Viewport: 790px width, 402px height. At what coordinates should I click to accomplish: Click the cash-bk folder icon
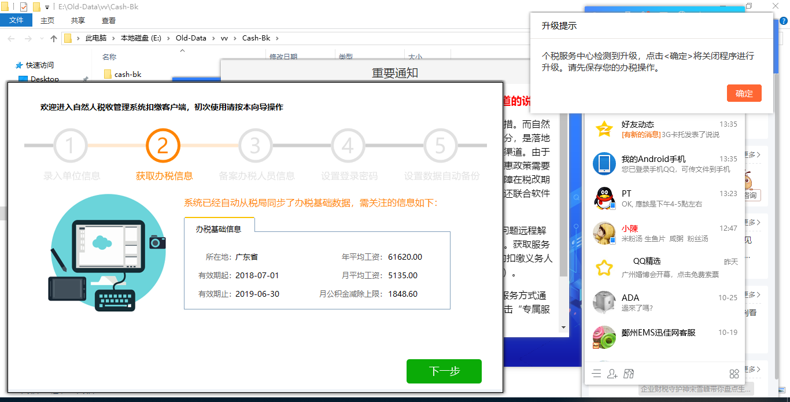[x=108, y=74]
